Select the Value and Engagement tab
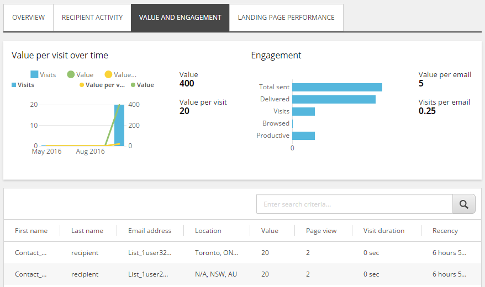The width and height of the screenshot is (485, 287). (180, 18)
